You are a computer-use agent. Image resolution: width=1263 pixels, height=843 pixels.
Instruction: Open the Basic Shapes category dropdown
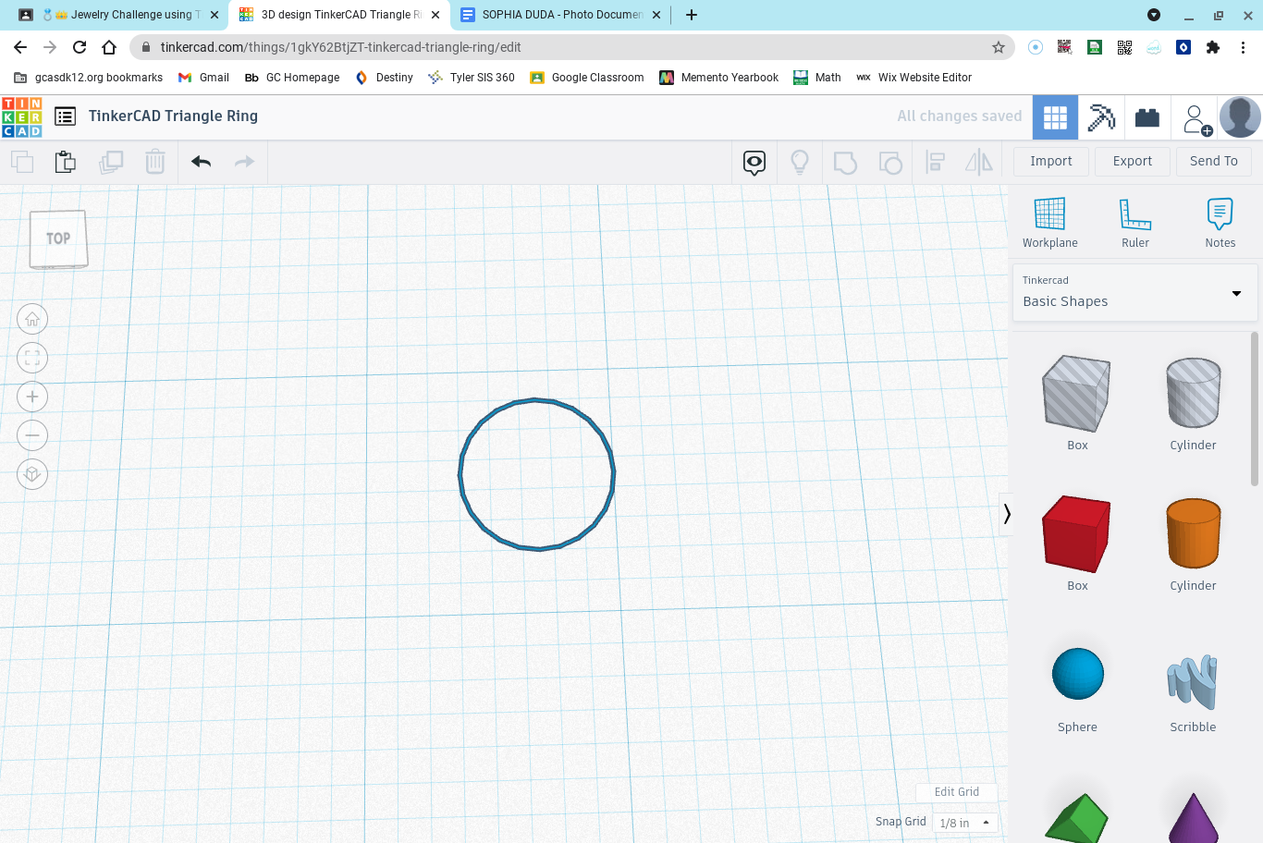(x=1134, y=293)
